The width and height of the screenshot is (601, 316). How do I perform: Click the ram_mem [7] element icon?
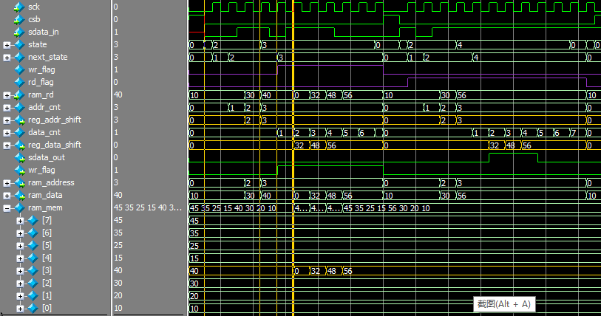[x=33, y=221]
